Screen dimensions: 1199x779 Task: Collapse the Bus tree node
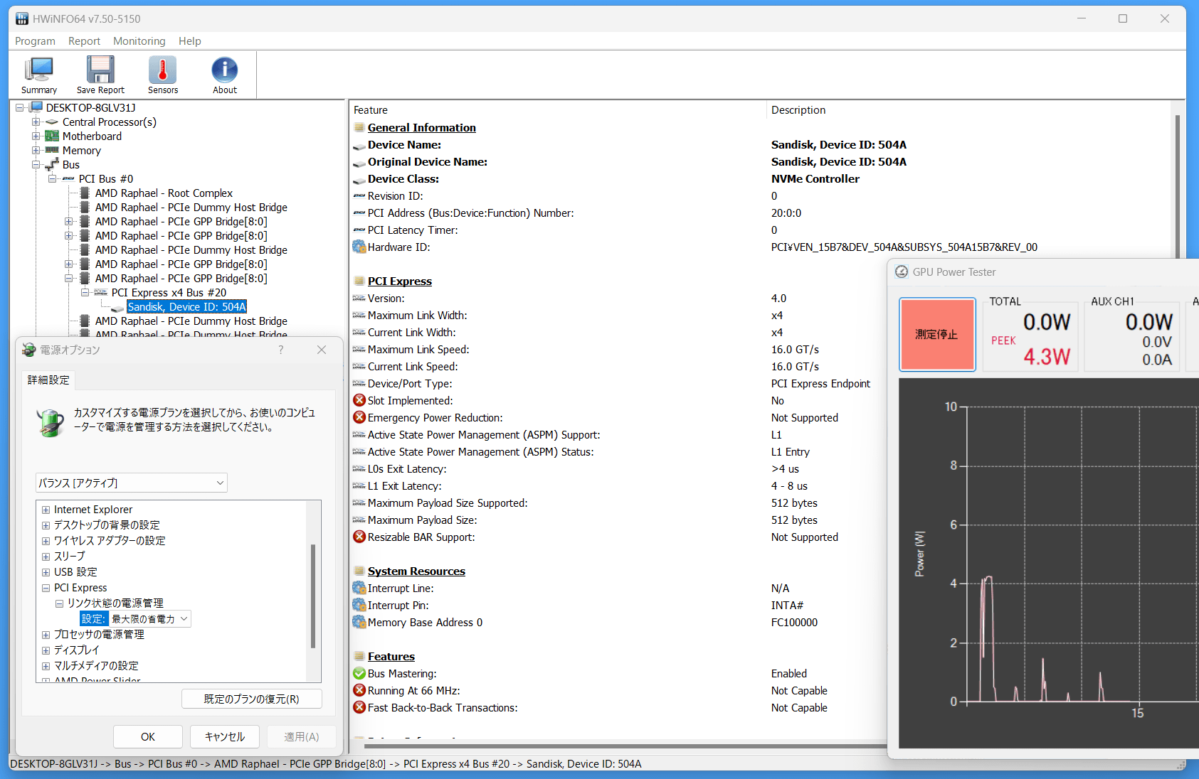pos(36,164)
